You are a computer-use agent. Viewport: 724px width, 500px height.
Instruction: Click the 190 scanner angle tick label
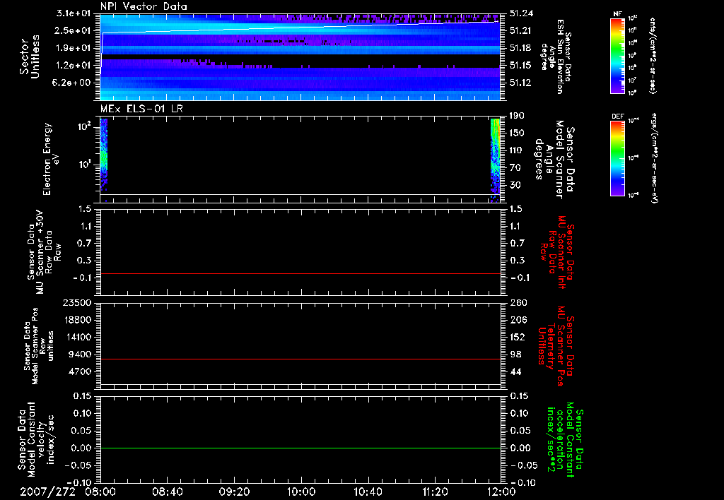point(517,116)
